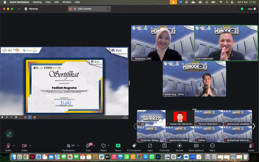
Task: Open More meeting options
Action: [212, 147]
